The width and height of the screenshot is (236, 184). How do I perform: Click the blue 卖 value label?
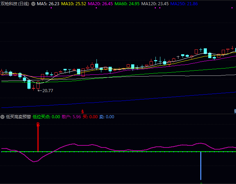pos(107,117)
